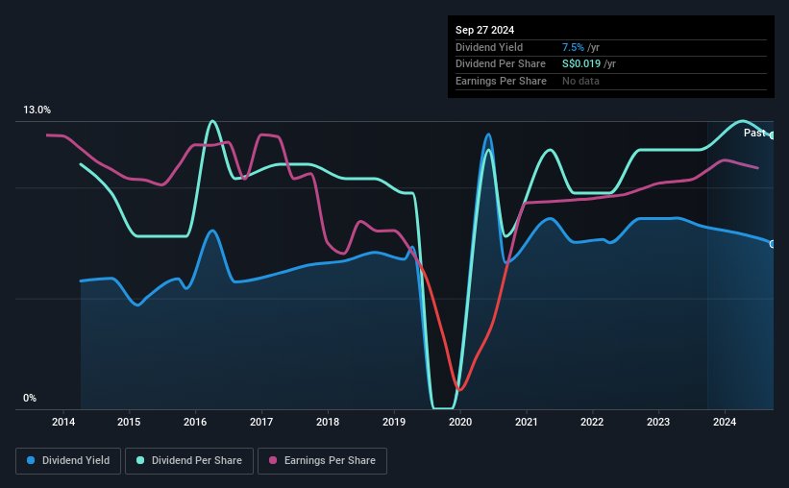Viewport: 789px width, 488px height.
Task: Click the Past label on chart
Action: coord(754,133)
